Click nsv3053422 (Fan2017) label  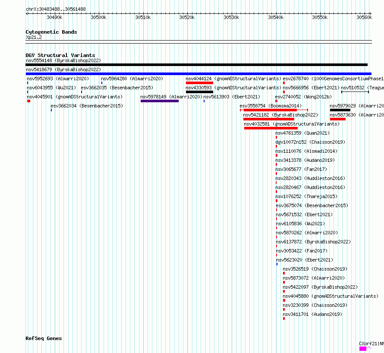(302, 251)
